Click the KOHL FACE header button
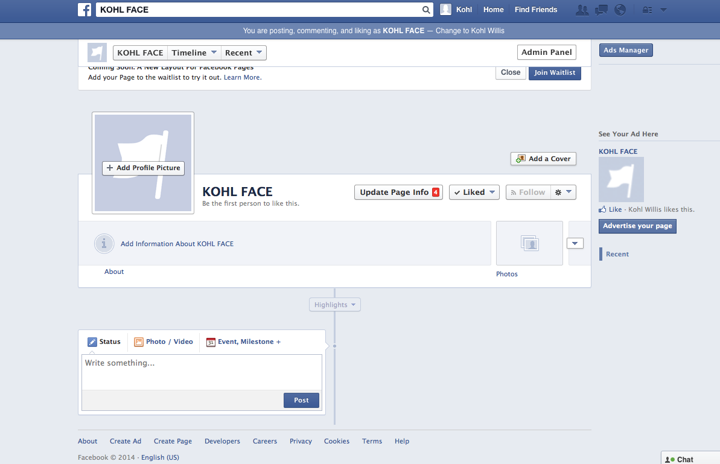The width and height of the screenshot is (720, 464). coord(140,52)
